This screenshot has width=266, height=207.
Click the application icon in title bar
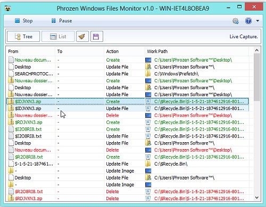(x=7, y=8)
